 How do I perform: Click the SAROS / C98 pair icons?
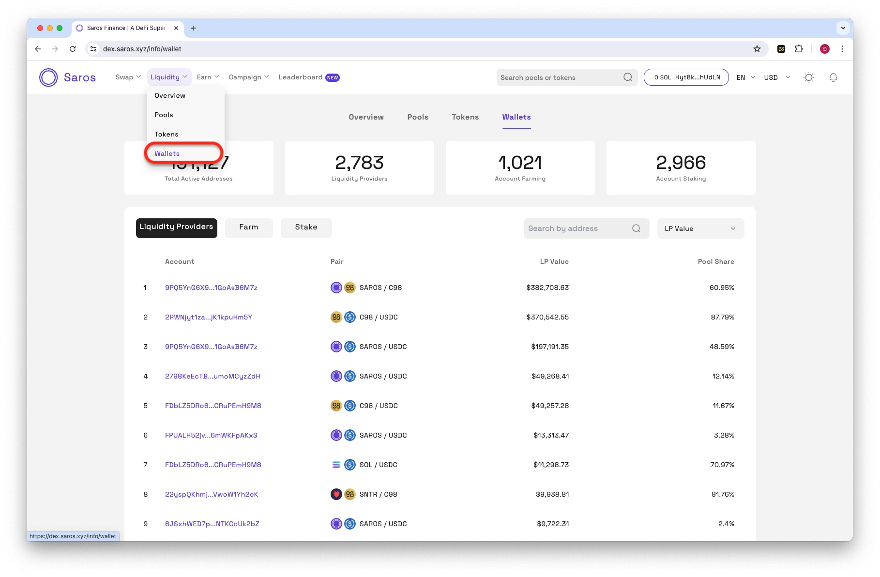tap(343, 288)
